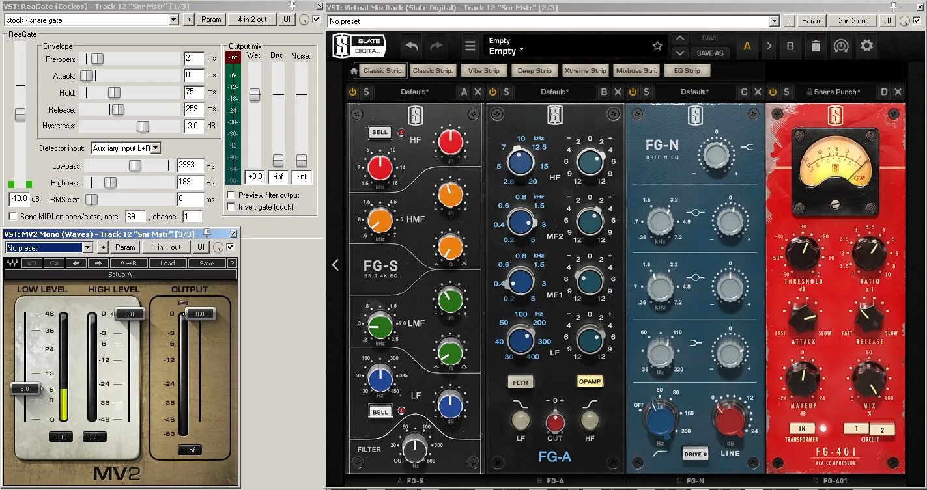Click the Load button in MV2 plugin
Viewport: 927px width, 490px height.
tap(167, 263)
